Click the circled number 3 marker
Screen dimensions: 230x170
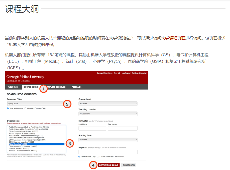click(x=70, y=144)
